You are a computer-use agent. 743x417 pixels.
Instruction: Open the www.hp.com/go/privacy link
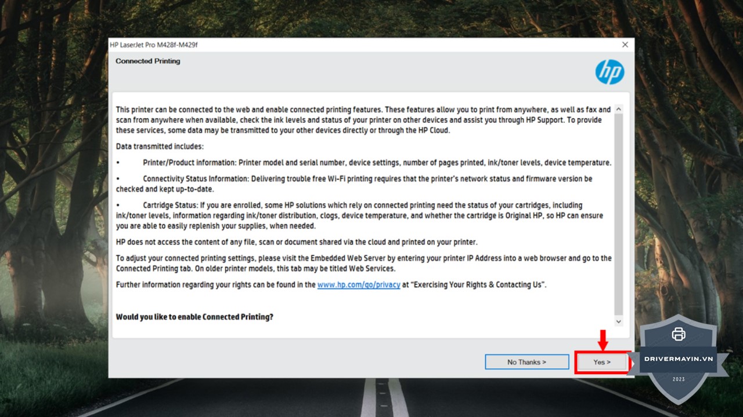coord(358,285)
